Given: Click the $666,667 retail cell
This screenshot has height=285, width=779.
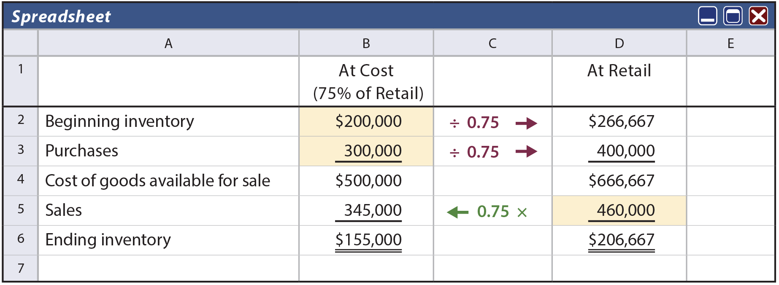Looking at the screenshot, I should coord(619,180).
